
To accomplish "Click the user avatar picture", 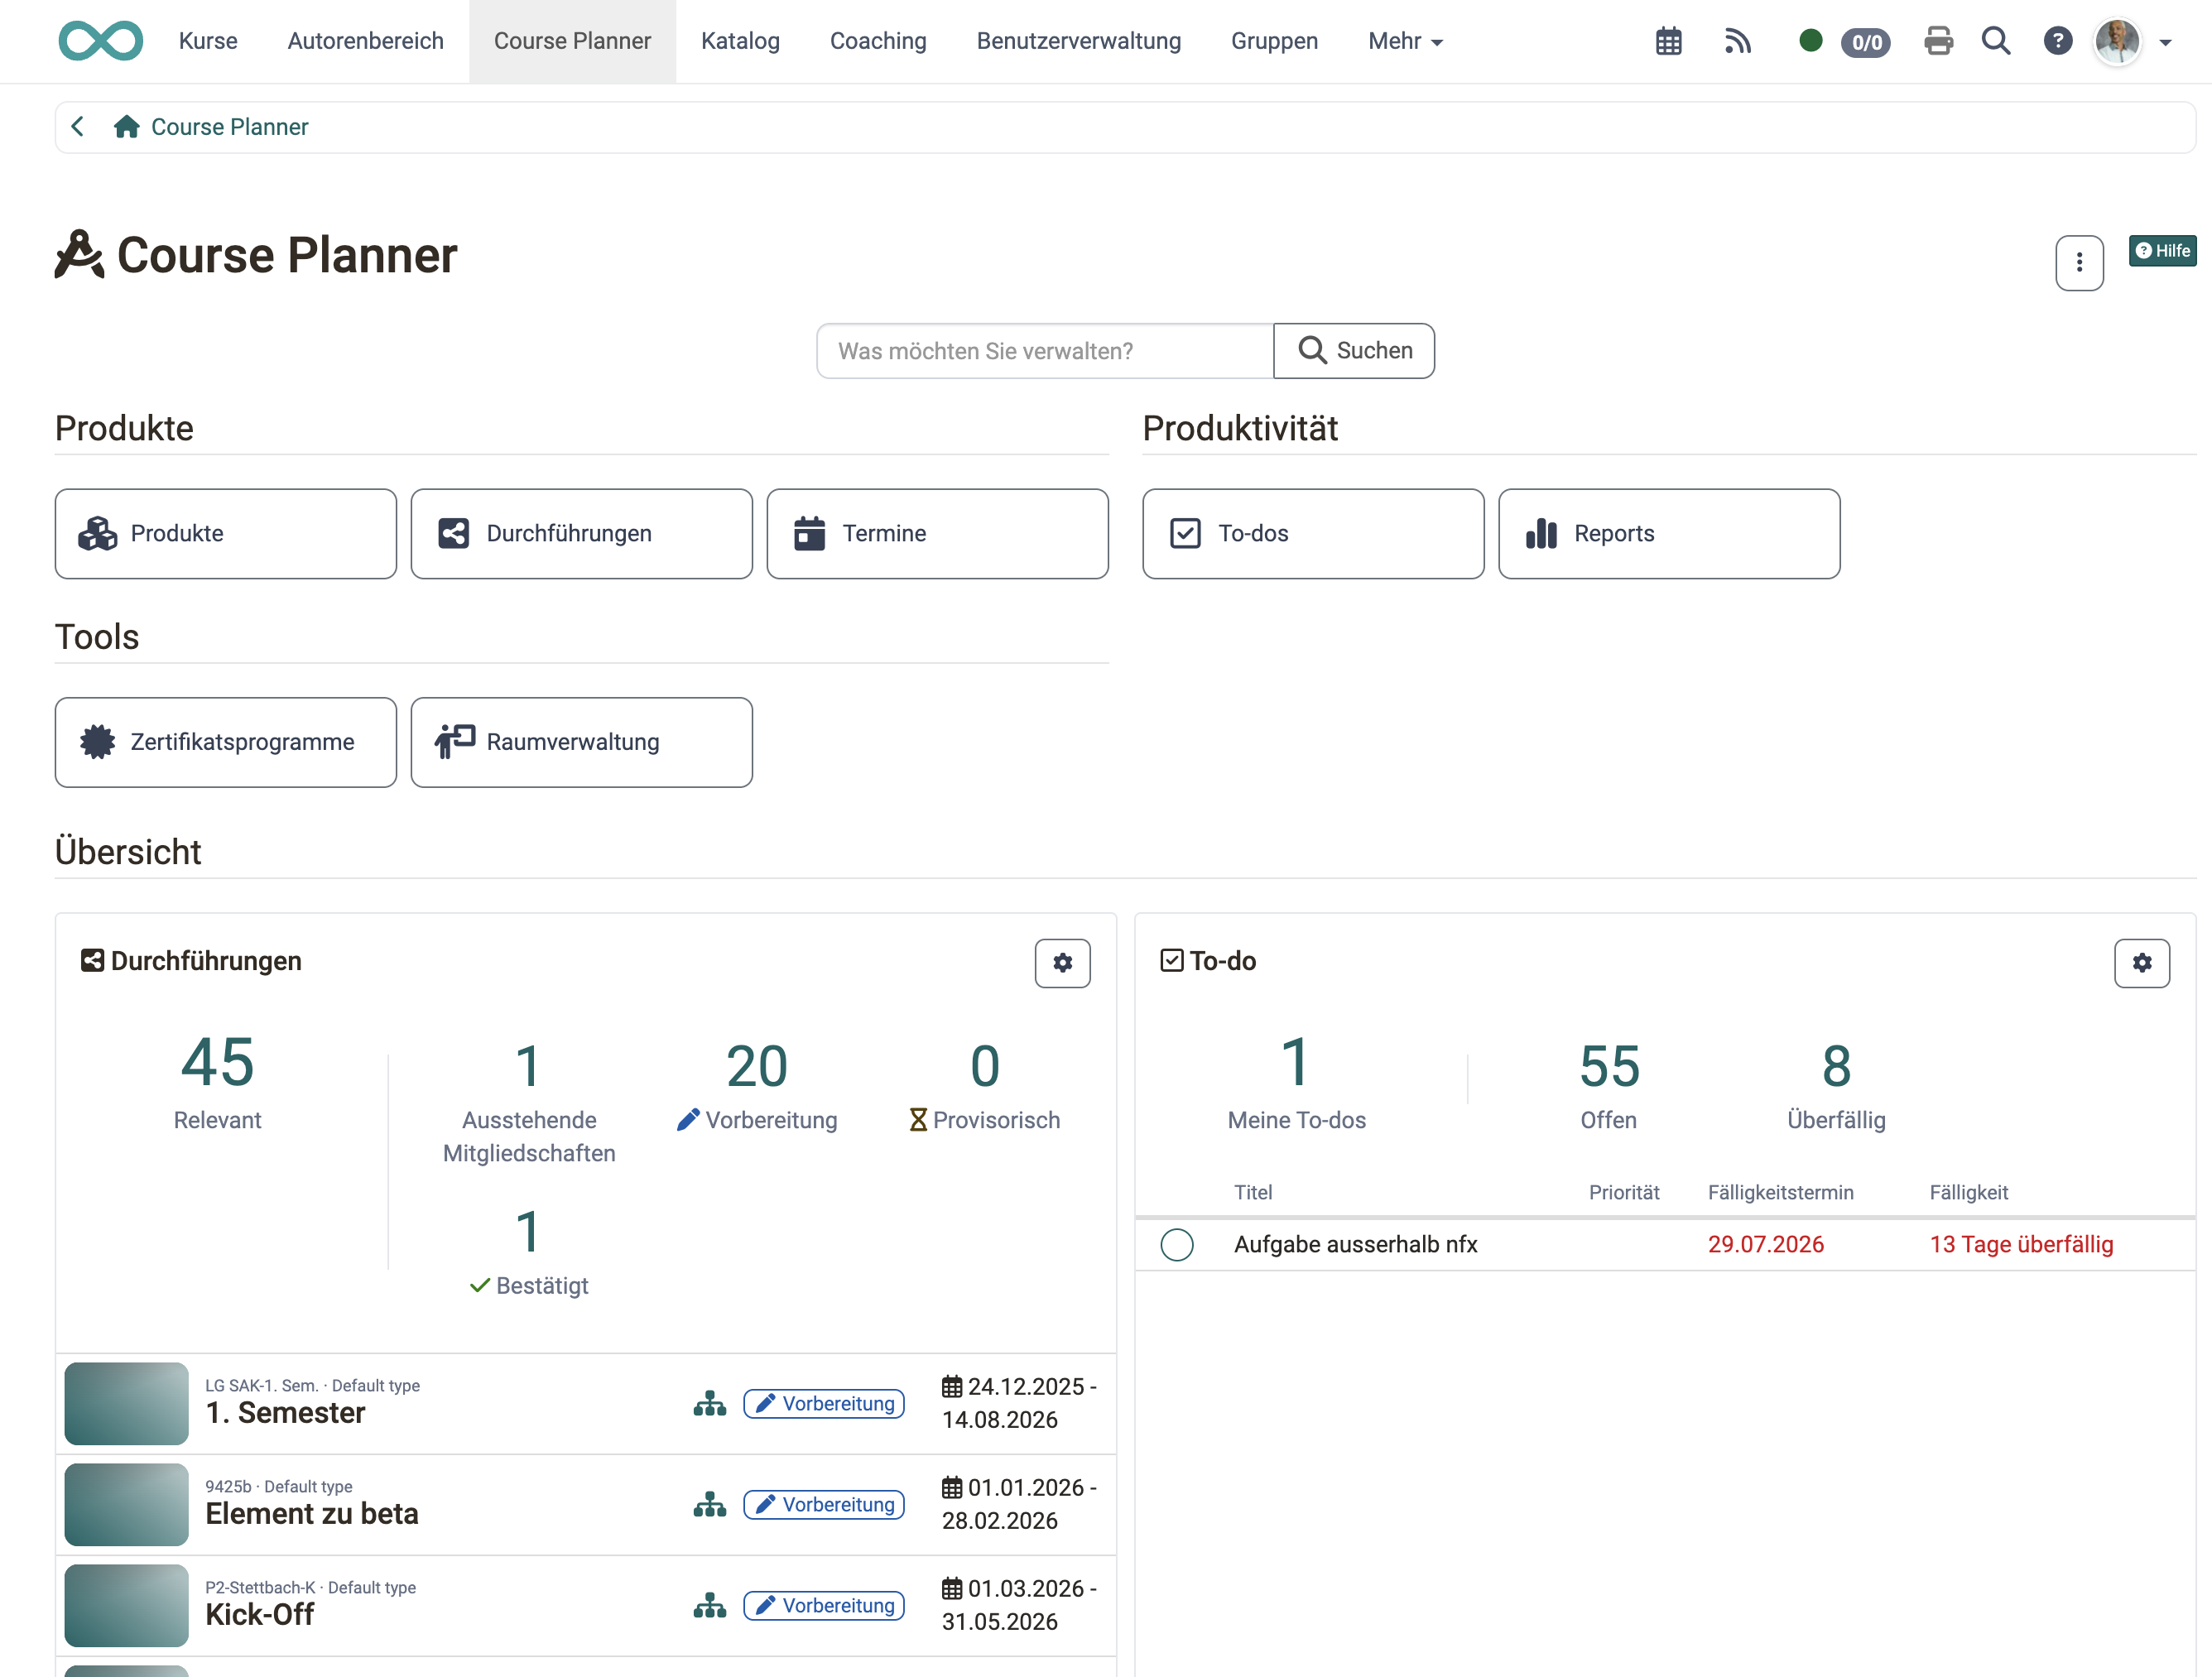I will tap(2117, 41).
